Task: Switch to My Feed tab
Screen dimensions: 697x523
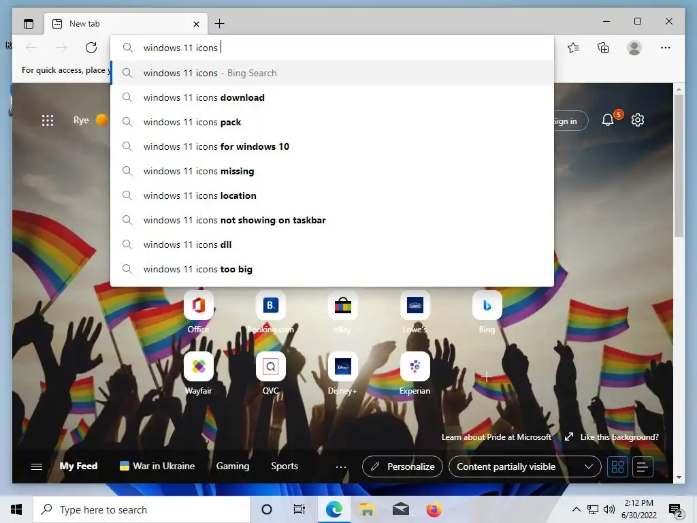Action: click(79, 466)
